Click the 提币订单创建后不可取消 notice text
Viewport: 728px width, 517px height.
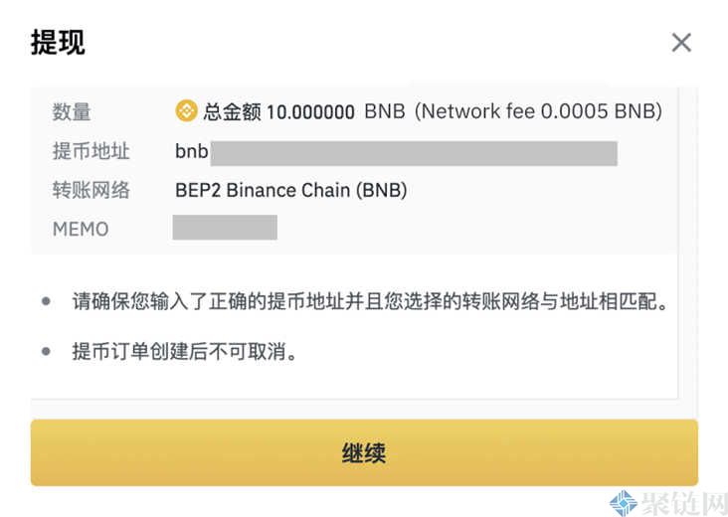click(185, 351)
